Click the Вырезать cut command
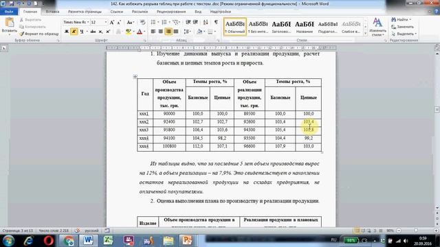440x247 pixels. 30,20
